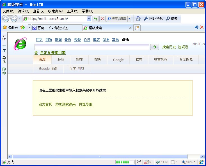Select the 音乐 search category link
This screenshot has height=166, width=206.
click(68, 40)
